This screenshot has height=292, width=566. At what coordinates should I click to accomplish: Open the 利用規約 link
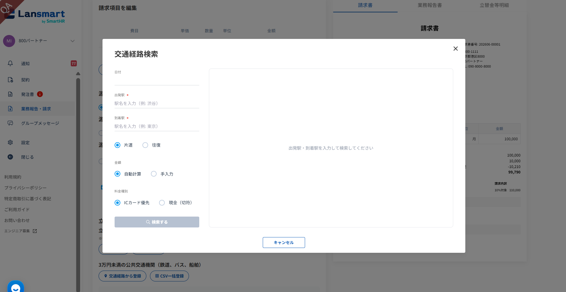(x=13, y=177)
